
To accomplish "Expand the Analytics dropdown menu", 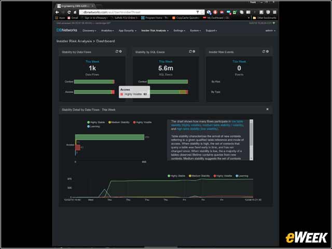I will coord(107,31).
